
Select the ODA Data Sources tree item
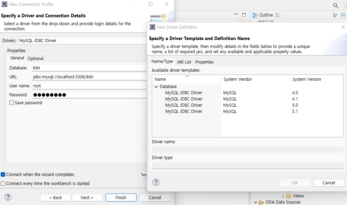pyautogui.click(x=283, y=202)
